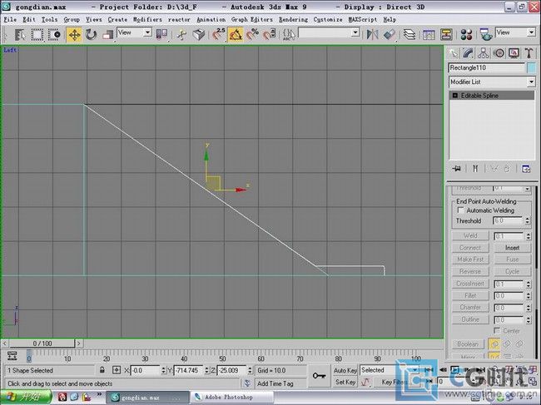Click the Pin Stack icon
Image resolution: width=541 pixels, height=405 pixels.
457,169
